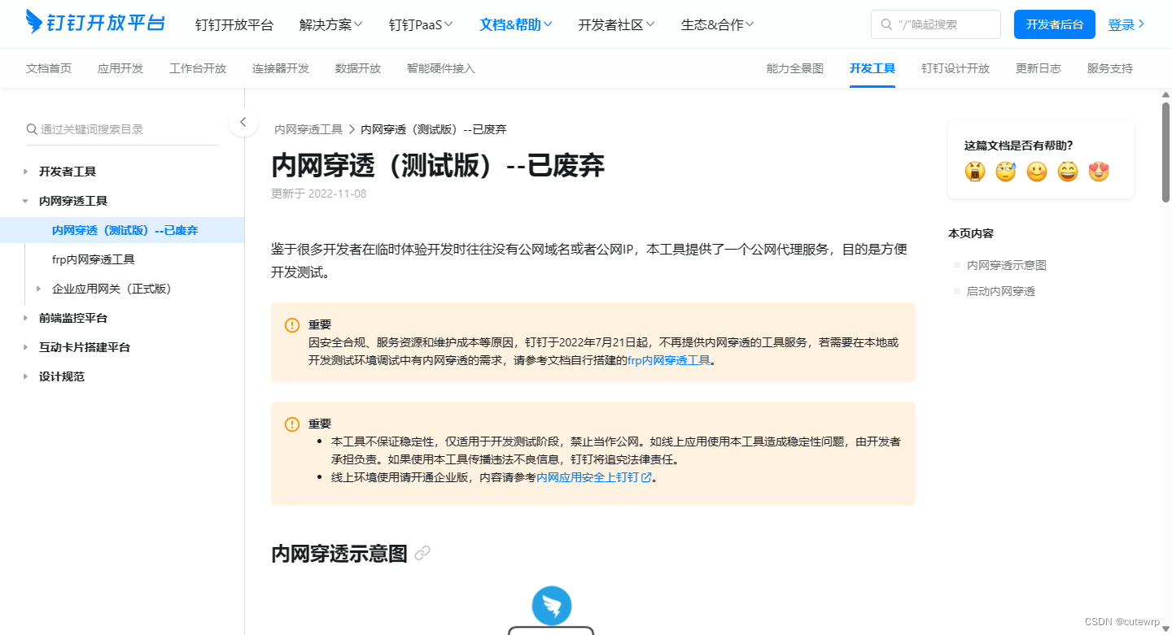Screen dimensions: 1172x635
Task: Select frp内网穿透工具 in sidebar tree
Action: pos(94,259)
